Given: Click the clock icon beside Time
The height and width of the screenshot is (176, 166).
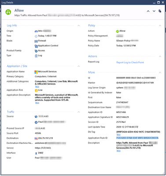Looking at the screenshot, I should pos(36,36).
